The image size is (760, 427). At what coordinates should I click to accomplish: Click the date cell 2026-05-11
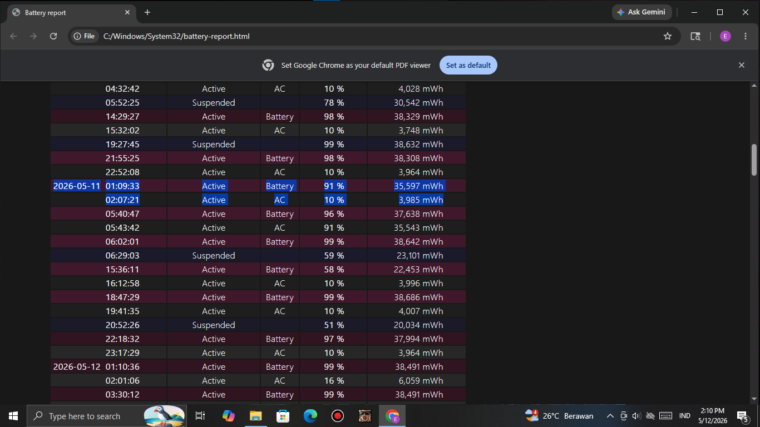pyautogui.click(x=77, y=186)
